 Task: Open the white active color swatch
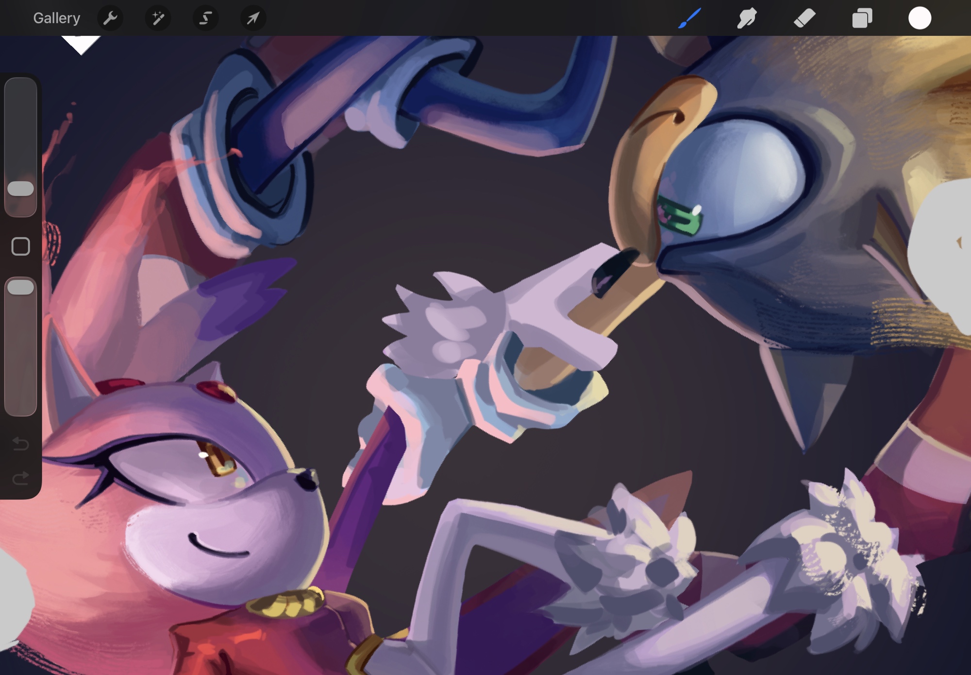[920, 18]
